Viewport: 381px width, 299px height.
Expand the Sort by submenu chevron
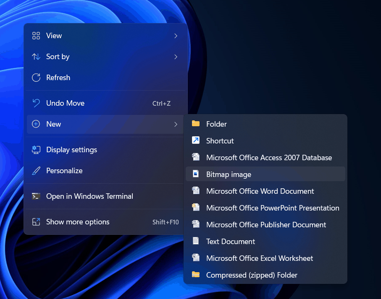176,57
